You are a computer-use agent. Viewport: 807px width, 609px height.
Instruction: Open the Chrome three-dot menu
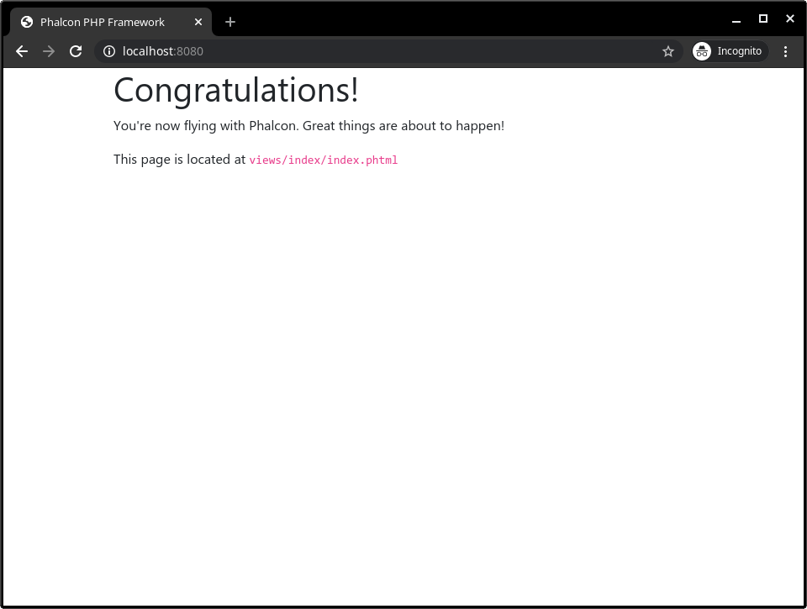click(785, 51)
